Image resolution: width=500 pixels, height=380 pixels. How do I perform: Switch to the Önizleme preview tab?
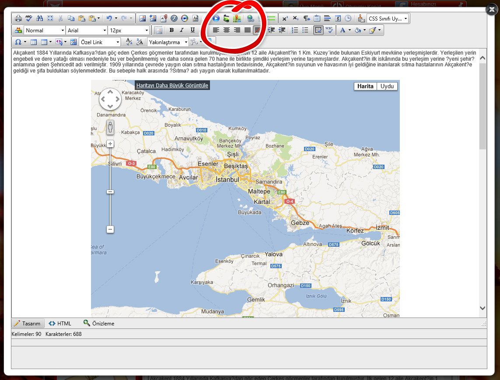tap(99, 323)
